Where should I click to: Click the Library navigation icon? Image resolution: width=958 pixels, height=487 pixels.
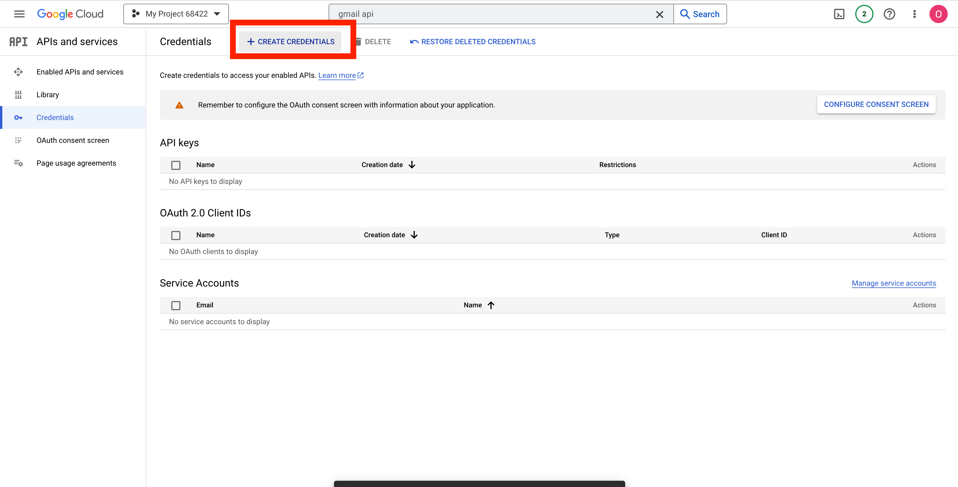18,94
